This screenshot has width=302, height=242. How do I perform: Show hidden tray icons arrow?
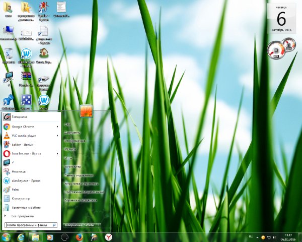point(257,237)
